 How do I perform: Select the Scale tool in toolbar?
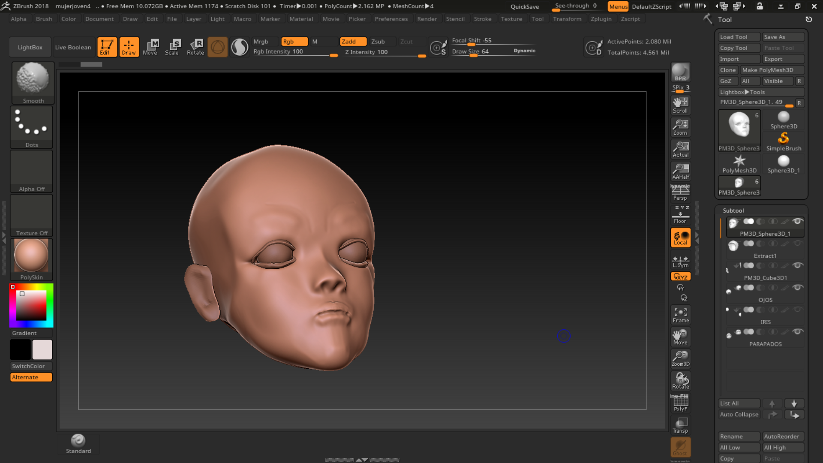172,47
